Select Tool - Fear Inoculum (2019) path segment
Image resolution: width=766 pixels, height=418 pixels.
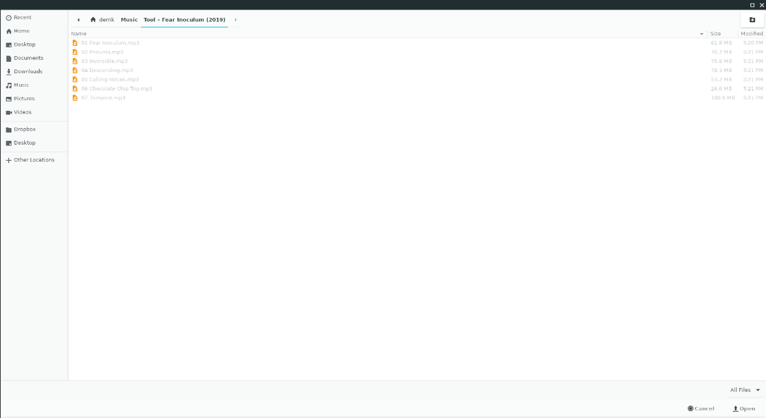(184, 20)
